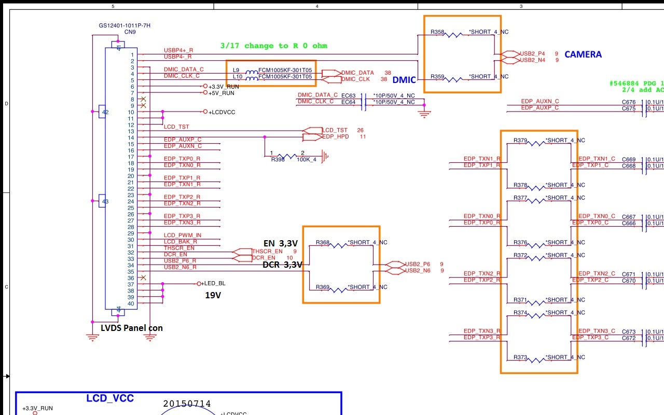Select the USBP4+_R net label
The width and height of the screenshot is (664, 415).
coord(178,50)
